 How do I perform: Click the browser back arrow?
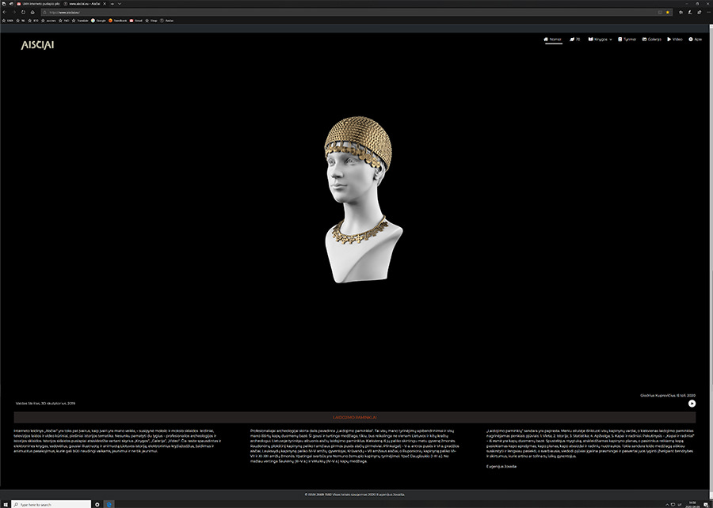pyautogui.click(x=6, y=13)
